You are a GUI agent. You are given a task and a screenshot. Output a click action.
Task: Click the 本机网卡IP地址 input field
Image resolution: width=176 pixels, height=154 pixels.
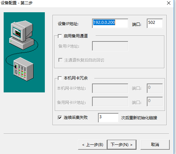pyautogui.click(x=110, y=88)
